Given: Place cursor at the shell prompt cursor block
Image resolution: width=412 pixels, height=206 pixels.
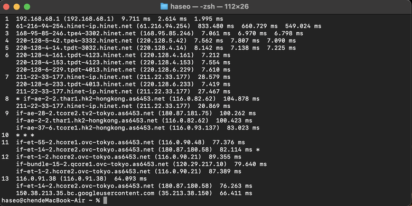Looking at the screenshot, I should tap(105, 201).
